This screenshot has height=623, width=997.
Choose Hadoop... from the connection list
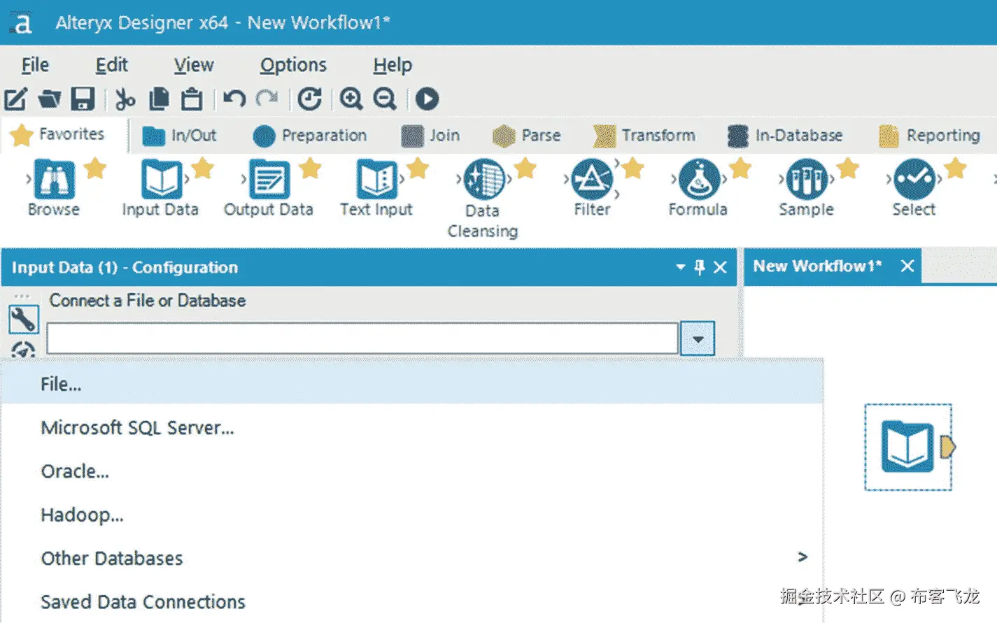[x=412, y=515]
